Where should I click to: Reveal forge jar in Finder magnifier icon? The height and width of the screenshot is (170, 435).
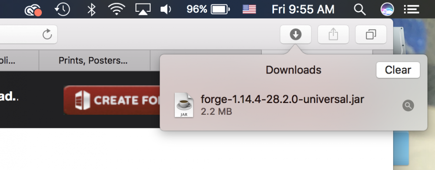pos(408,105)
